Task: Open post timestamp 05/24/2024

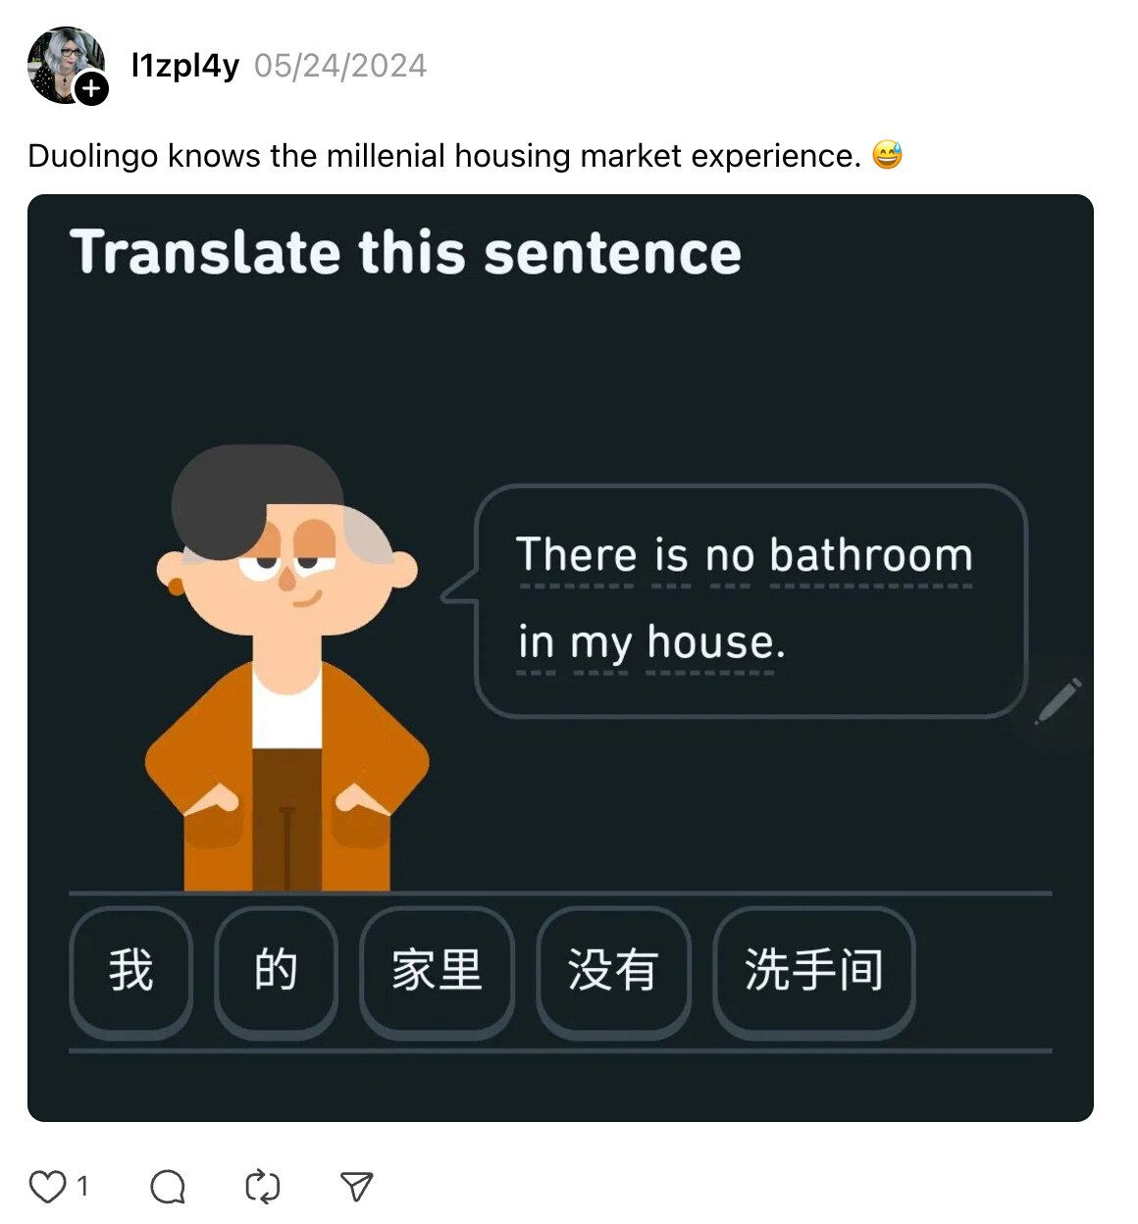Action: [x=340, y=66]
